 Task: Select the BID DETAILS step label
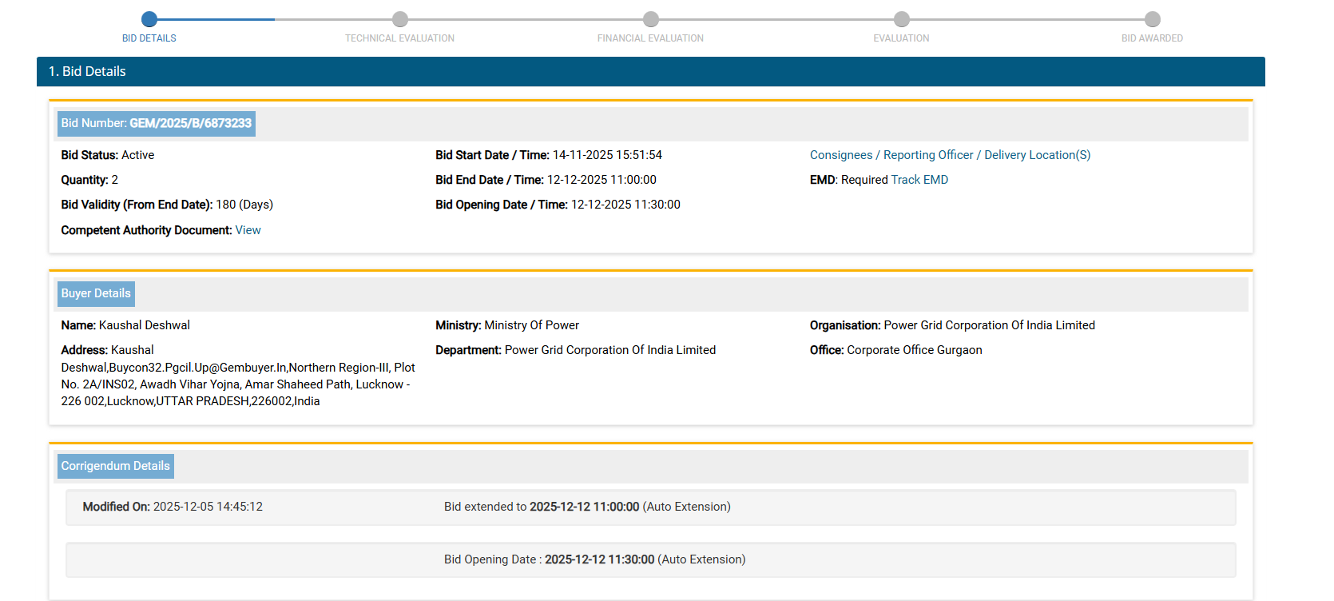(149, 38)
